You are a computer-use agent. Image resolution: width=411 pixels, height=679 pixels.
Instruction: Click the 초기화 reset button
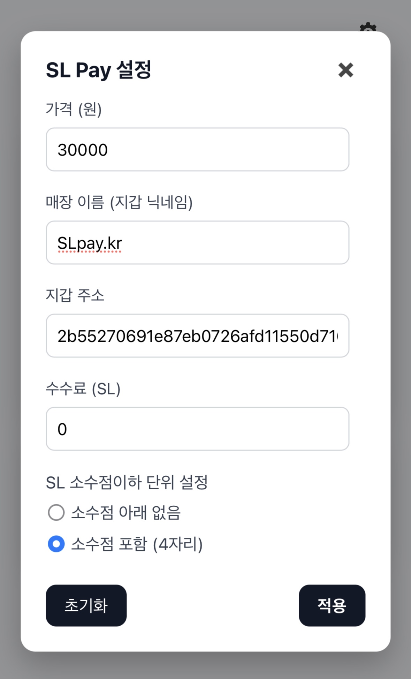point(86,605)
